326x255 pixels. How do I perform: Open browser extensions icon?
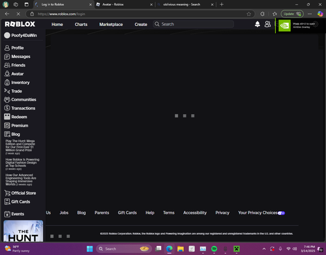pyautogui.click(x=263, y=14)
